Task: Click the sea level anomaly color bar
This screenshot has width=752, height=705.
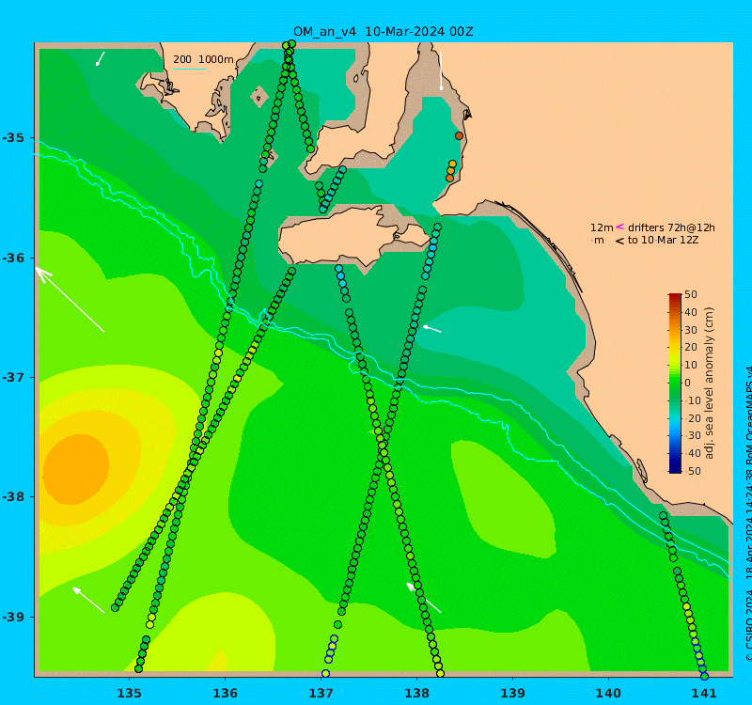Action: tap(675, 383)
